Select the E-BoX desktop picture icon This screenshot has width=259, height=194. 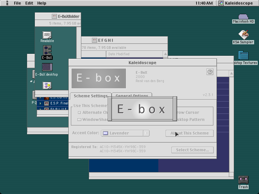[47, 67]
